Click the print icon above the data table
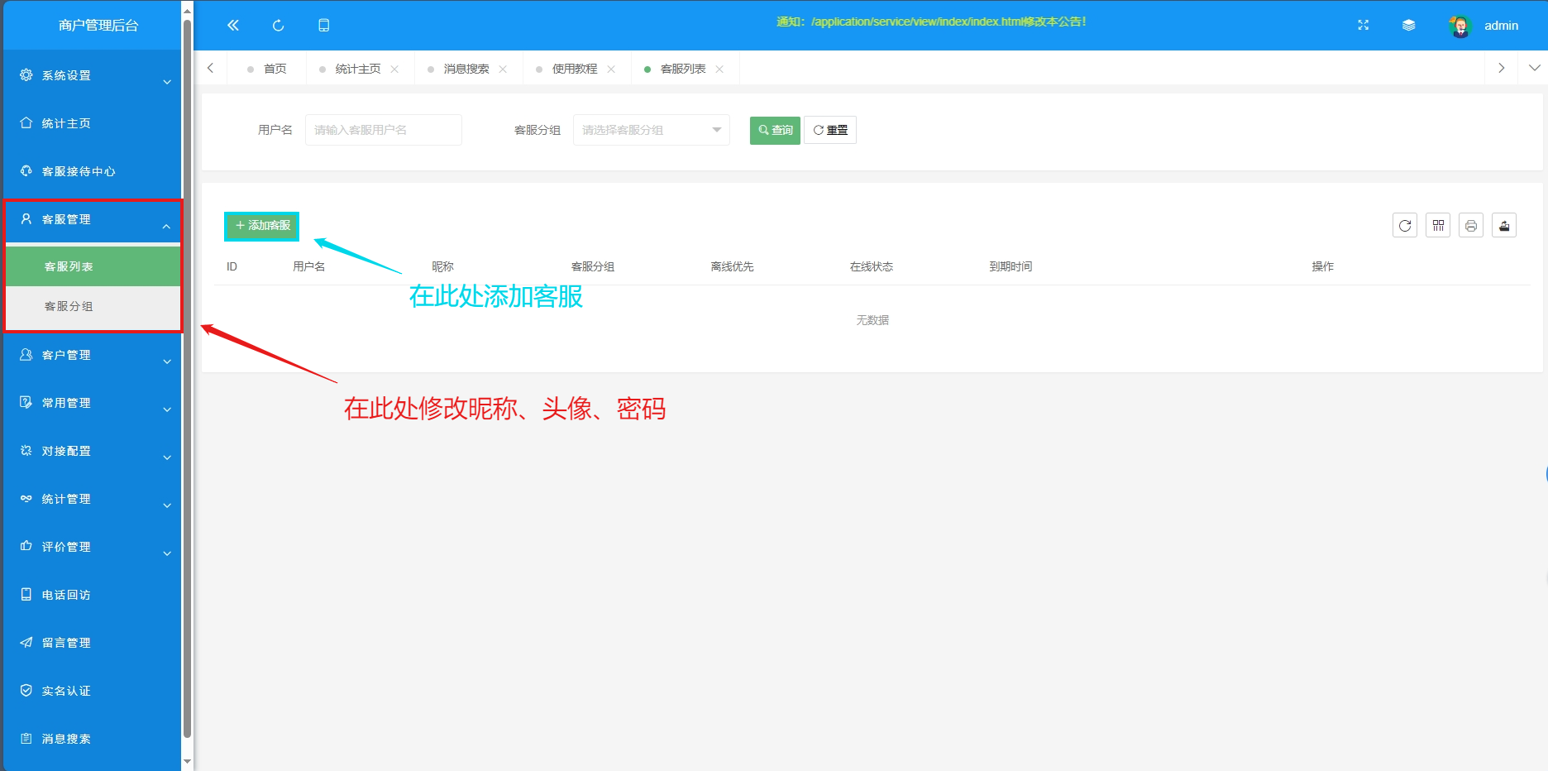 tap(1470, 224)
